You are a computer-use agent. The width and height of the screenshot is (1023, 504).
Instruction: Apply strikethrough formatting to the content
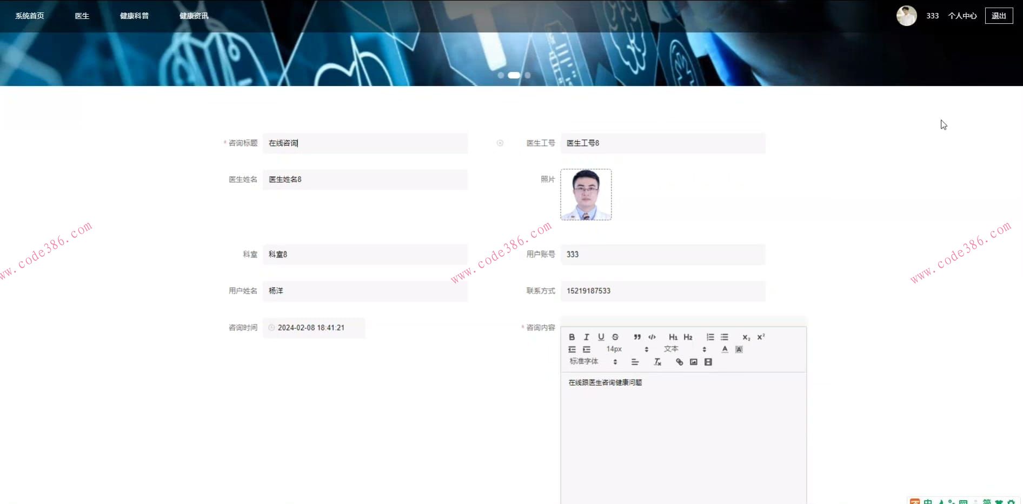[x=615, y=337]
